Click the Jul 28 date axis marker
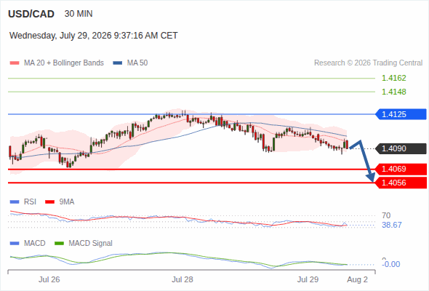429x291 pixels. click(x=183, y=279)
